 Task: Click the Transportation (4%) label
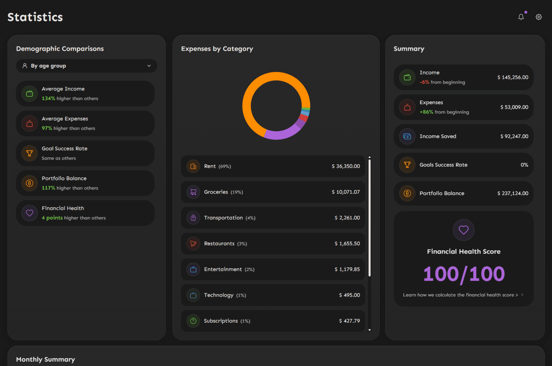[x=230, y=218]
